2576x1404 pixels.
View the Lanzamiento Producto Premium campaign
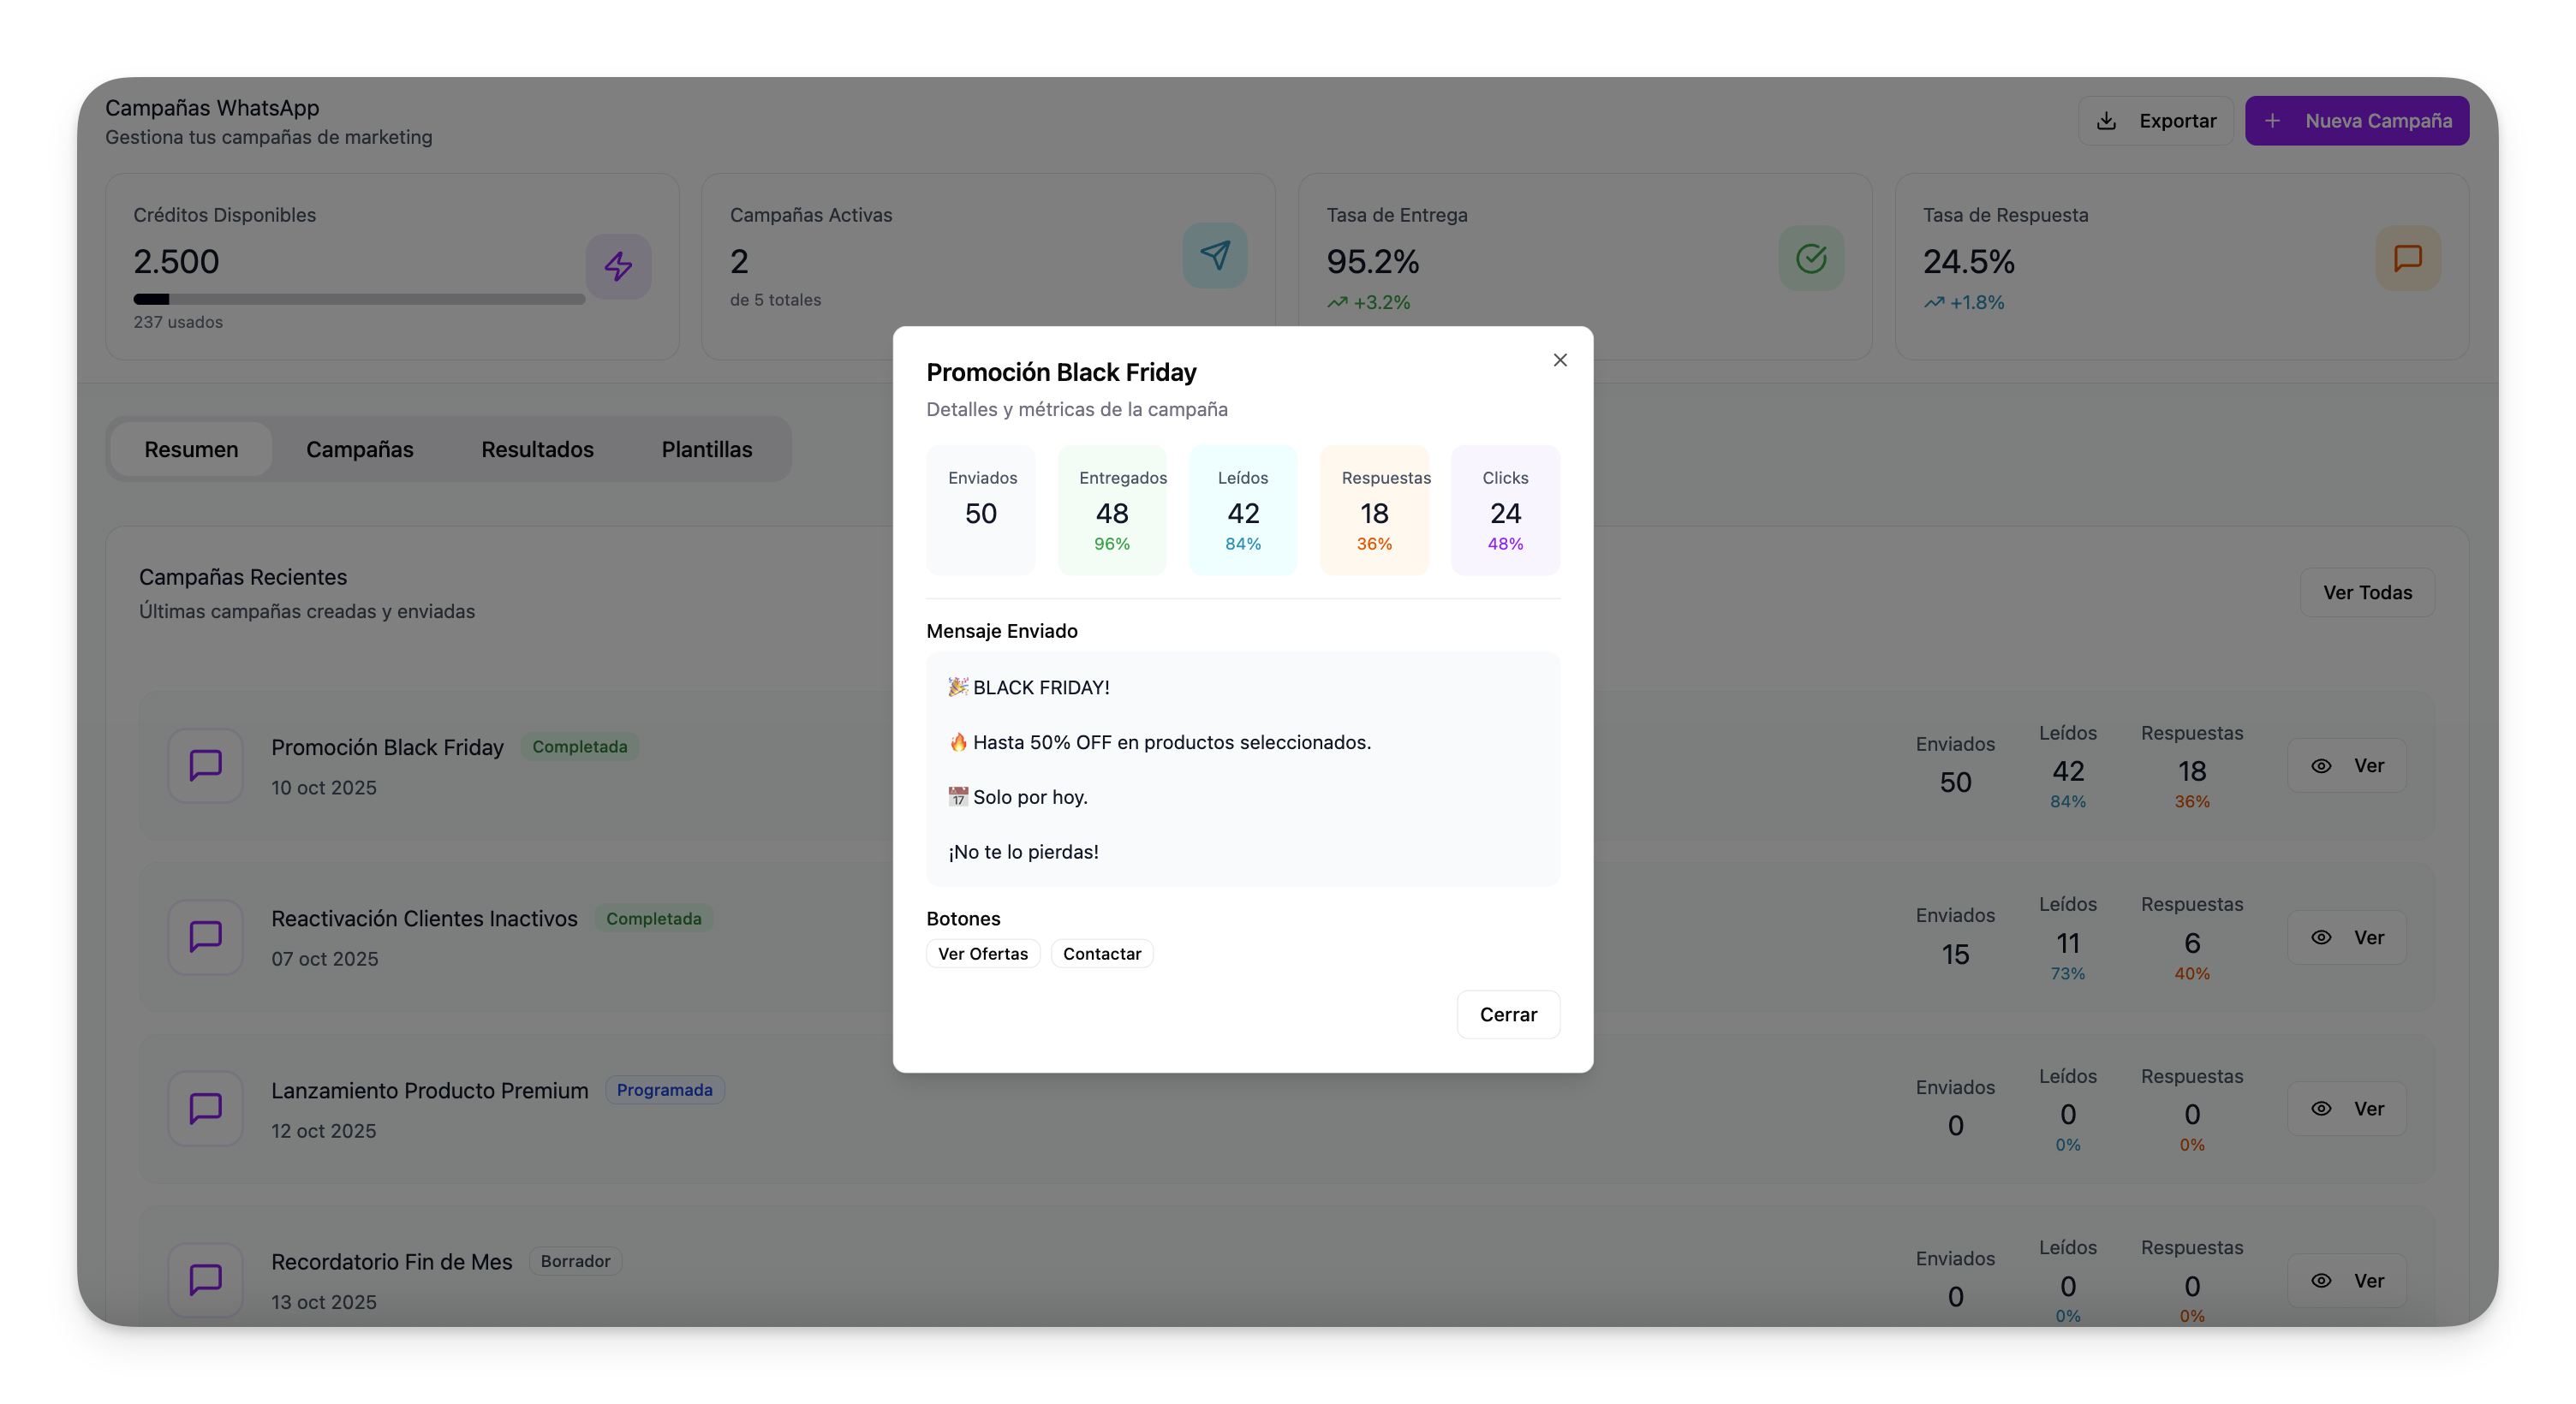point(2346,1108)
